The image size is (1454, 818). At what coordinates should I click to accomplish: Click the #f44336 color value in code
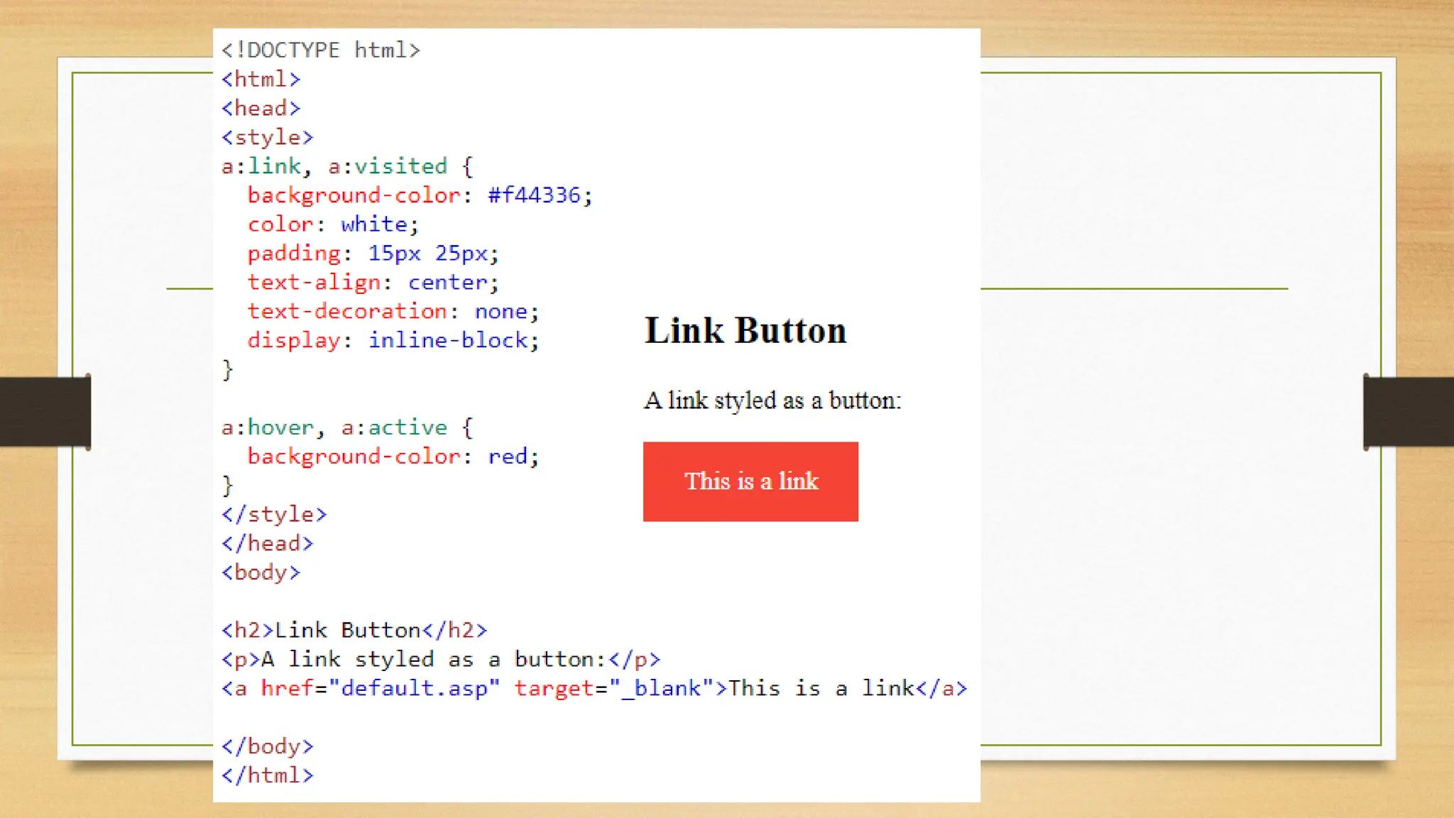click(x=534, y=195)
